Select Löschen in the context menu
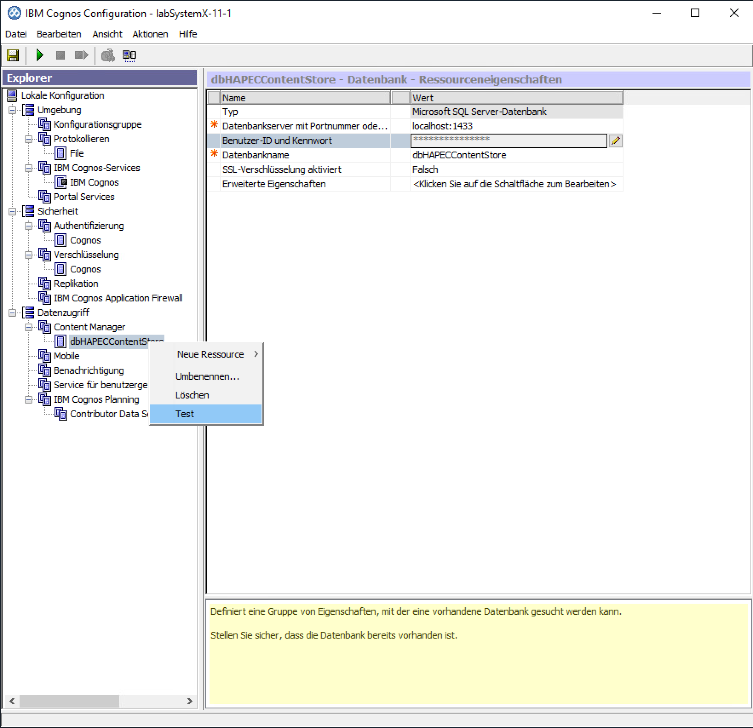Viewport: 753px width, 728px height. pyautogui.click(x=192, y=395)
